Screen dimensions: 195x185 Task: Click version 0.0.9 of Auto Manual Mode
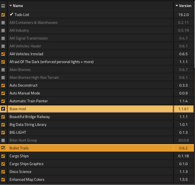[184, 93]
